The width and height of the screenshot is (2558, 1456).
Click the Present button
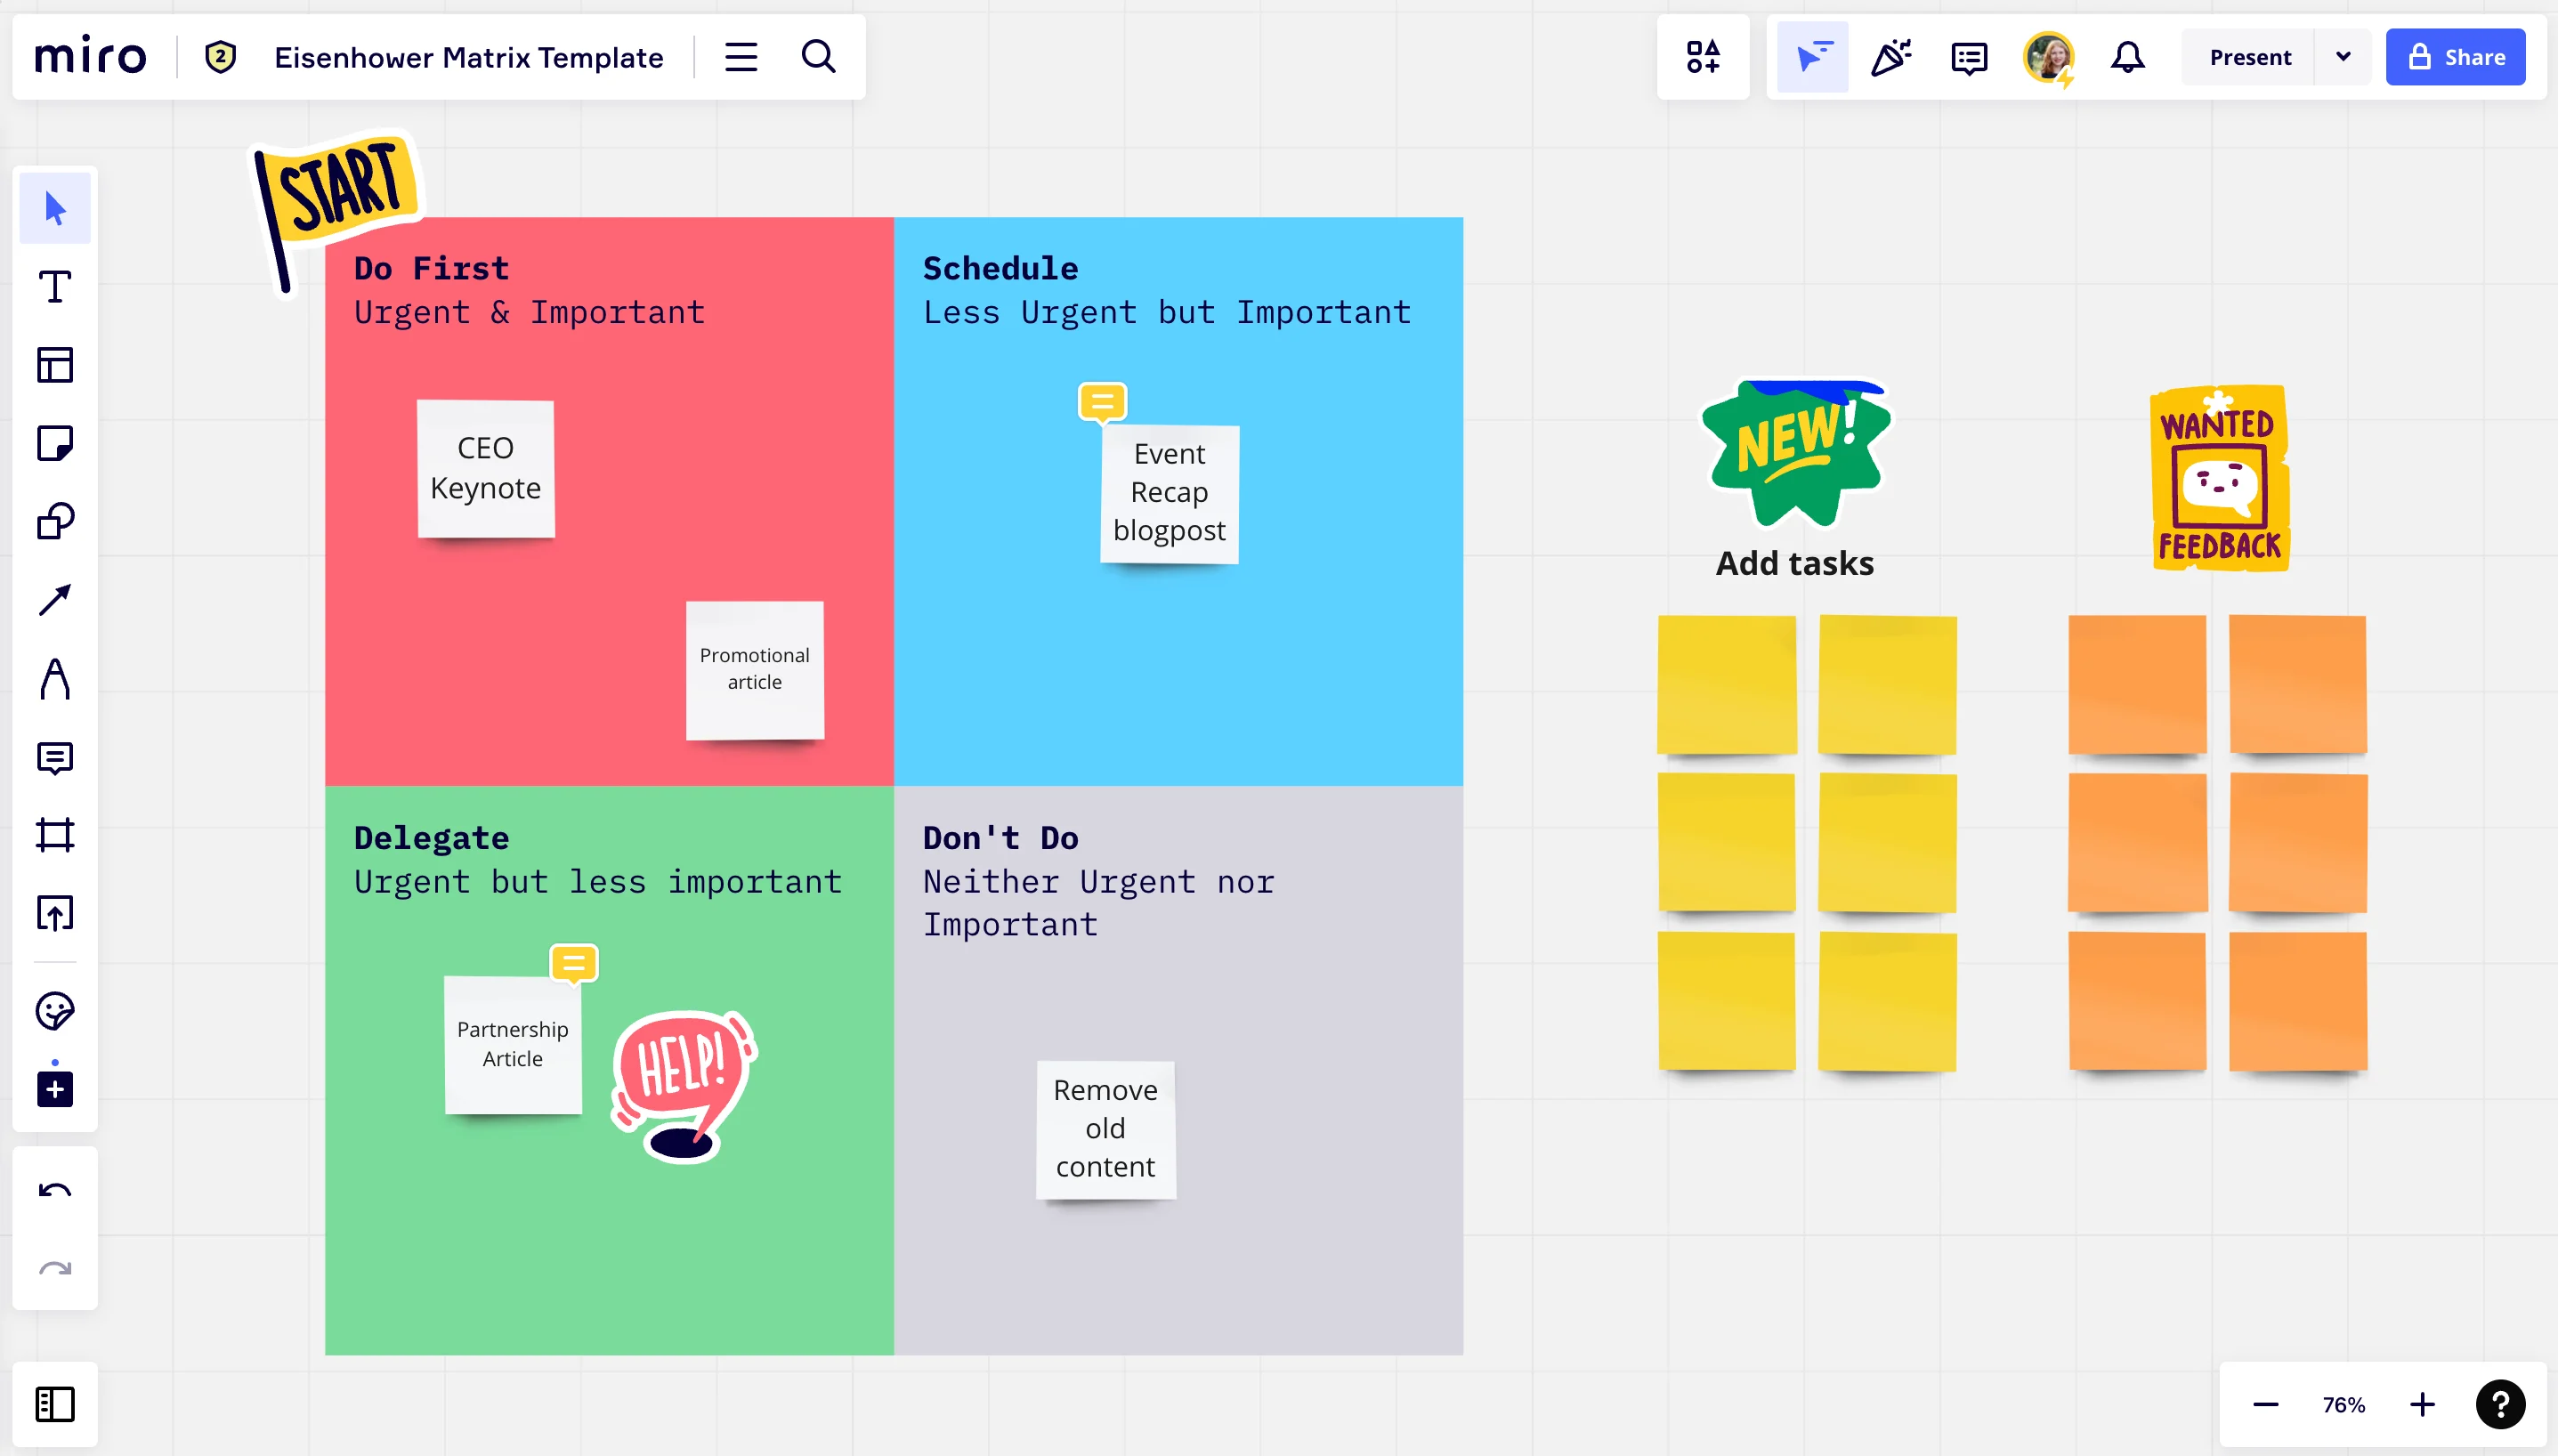pos(2249,57)
